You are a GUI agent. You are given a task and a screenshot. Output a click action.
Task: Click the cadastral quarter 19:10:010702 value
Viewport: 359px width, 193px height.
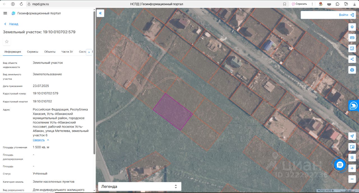(x=42, y=102)
